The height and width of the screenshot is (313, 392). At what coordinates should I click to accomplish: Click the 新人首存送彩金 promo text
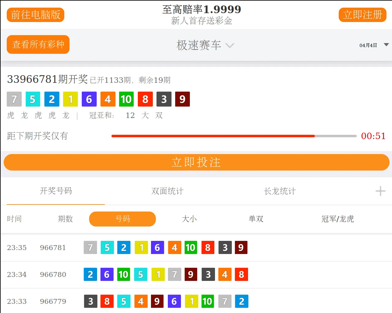click(202, 21)
